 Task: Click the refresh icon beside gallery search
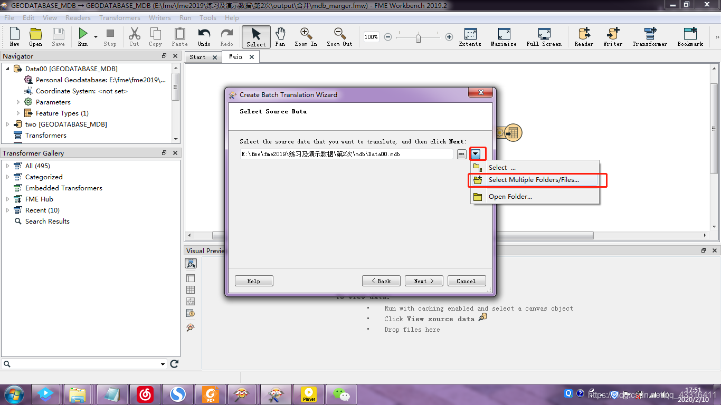point(174,364)
